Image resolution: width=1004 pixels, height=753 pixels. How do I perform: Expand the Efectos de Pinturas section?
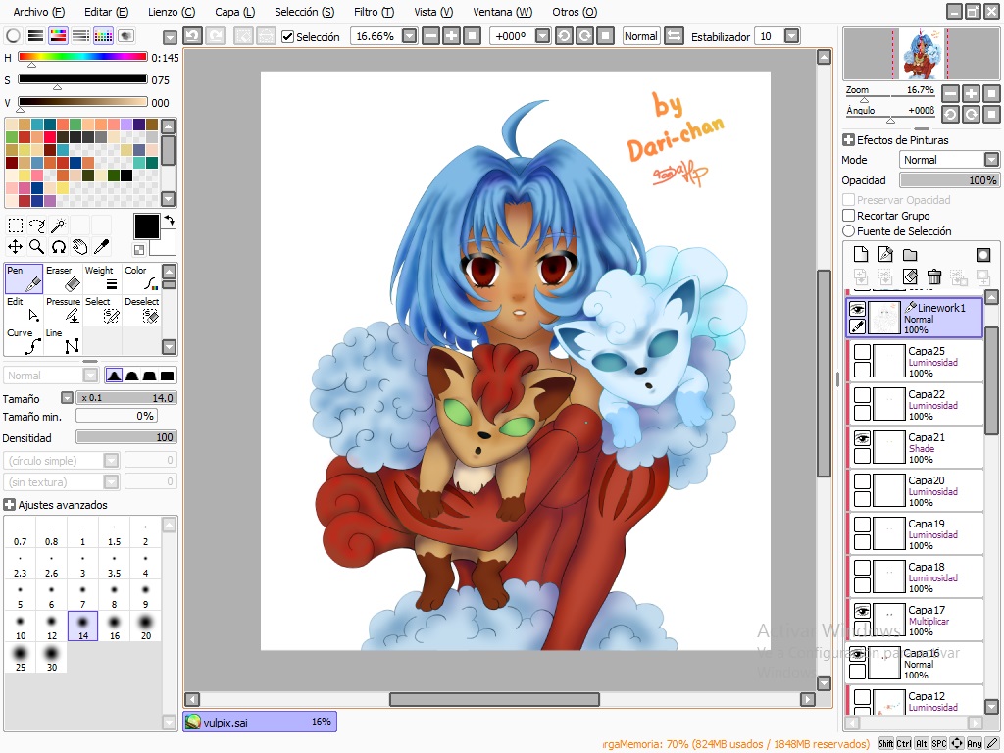848,139
